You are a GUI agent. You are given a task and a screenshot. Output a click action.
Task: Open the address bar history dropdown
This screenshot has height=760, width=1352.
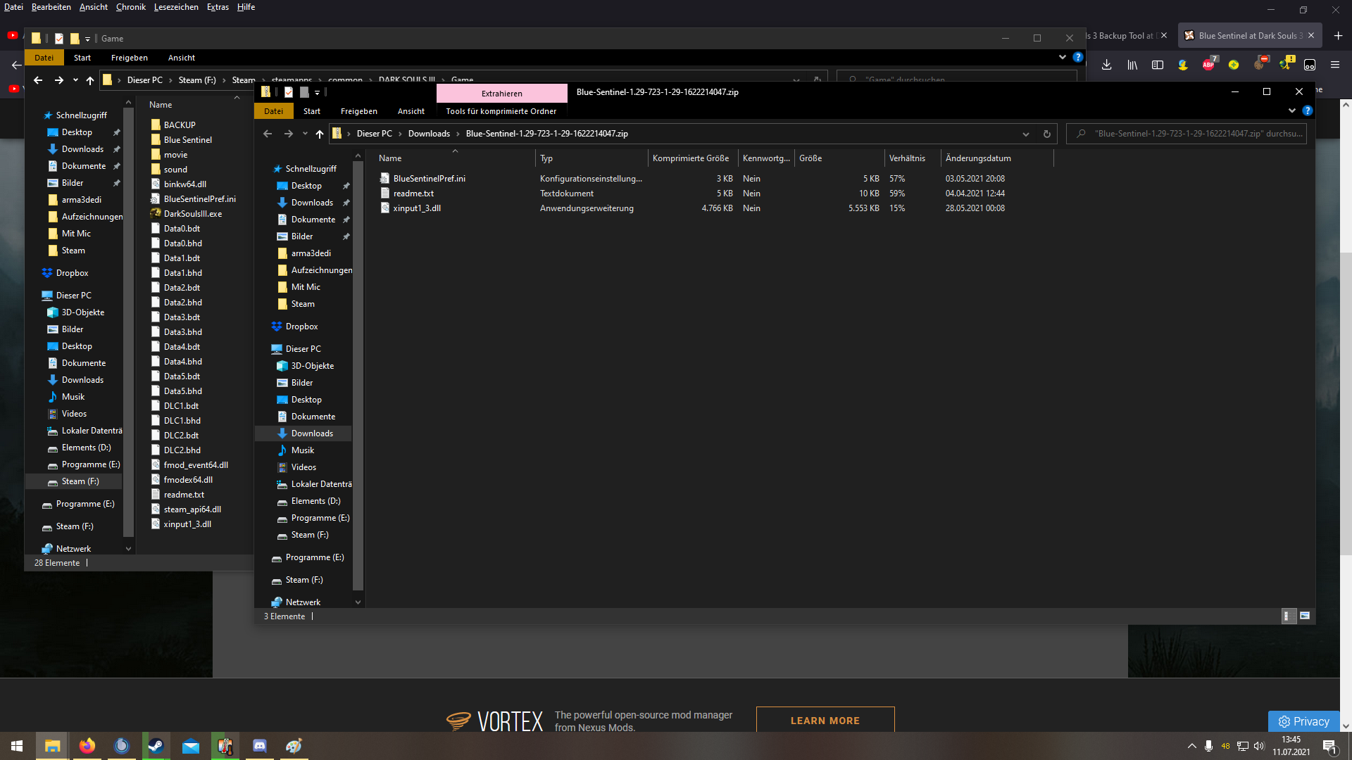click(1026, 134)
